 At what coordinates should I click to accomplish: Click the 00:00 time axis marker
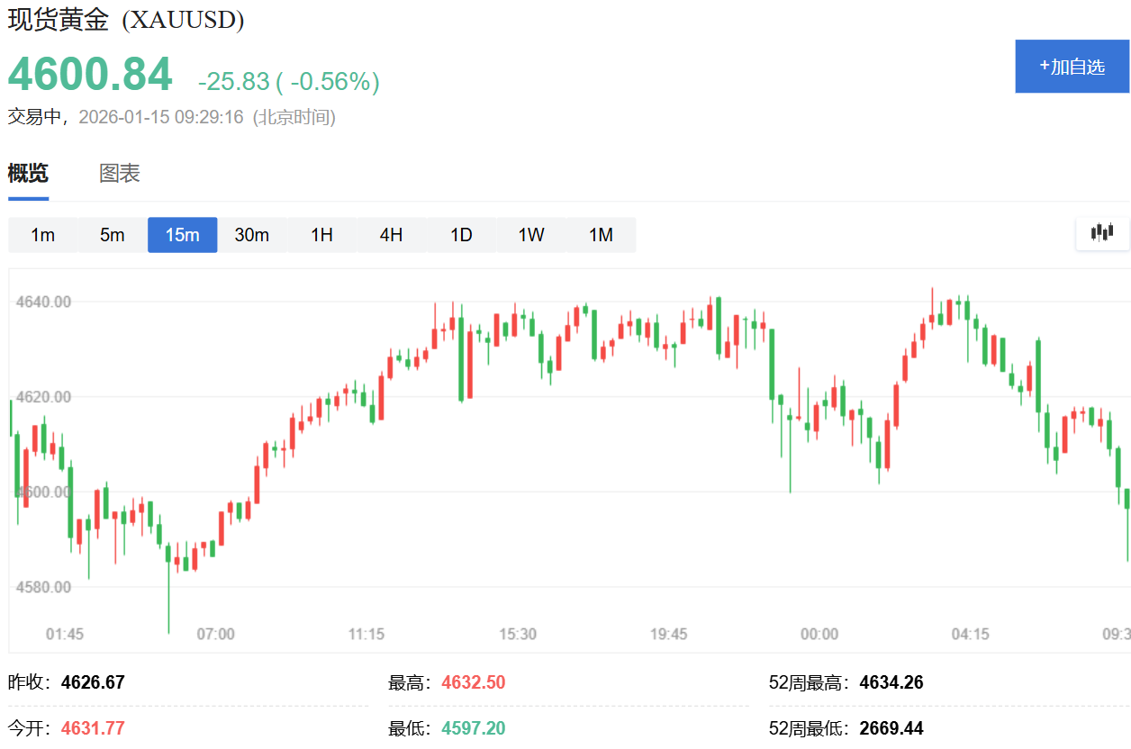(819, 634)
